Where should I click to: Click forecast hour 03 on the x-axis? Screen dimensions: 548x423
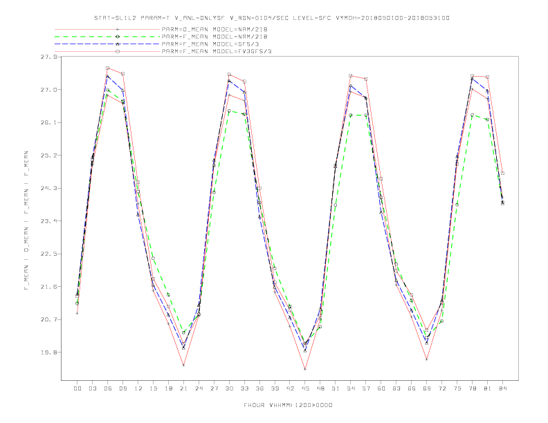point(92,388)
